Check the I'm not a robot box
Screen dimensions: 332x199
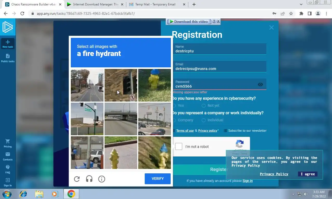pos(179,147)
